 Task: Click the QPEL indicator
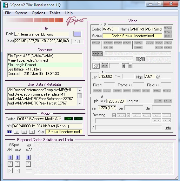coord(138,47)
